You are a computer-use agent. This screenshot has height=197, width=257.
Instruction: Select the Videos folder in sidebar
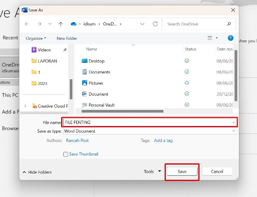[x=44, y=50]
